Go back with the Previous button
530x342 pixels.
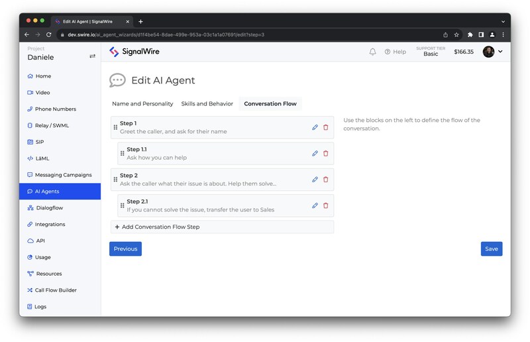[125, 249]
